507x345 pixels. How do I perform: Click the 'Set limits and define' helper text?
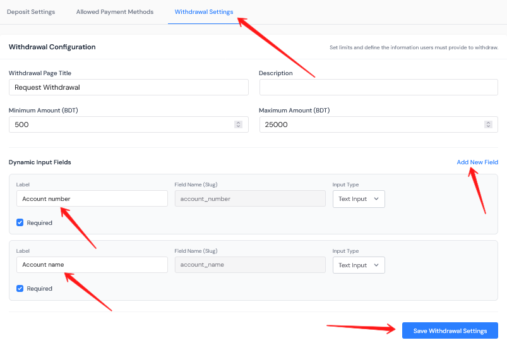[x=414, y=47]
